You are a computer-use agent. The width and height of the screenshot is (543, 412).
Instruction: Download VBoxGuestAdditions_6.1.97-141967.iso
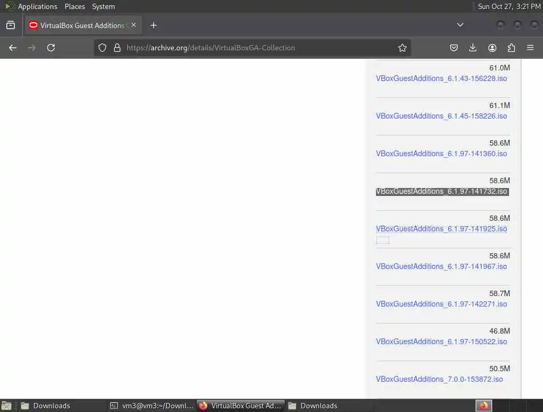442,266
